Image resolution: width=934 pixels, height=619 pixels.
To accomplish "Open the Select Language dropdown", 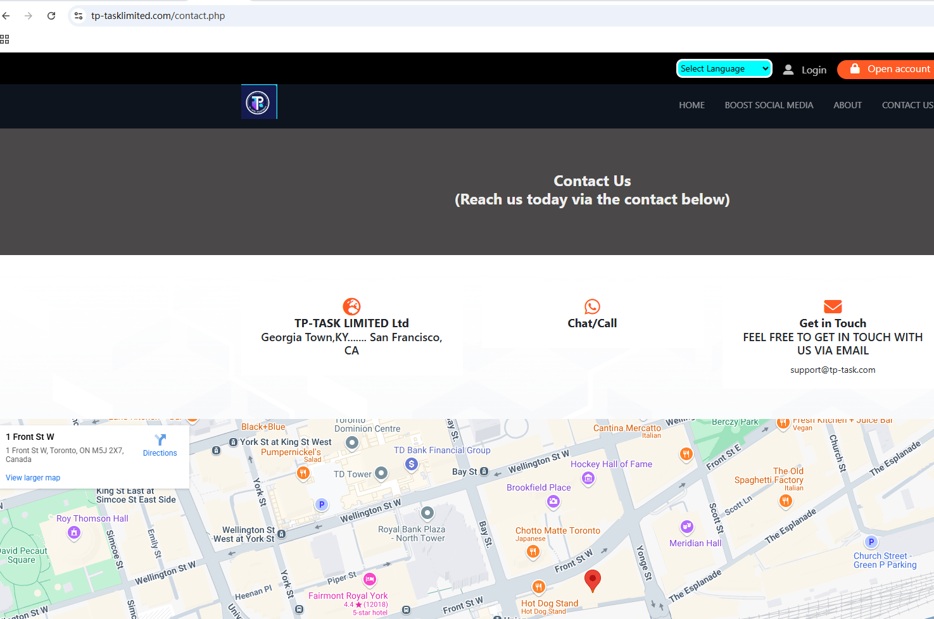I will pyautogui.click(x=724, y=68).
